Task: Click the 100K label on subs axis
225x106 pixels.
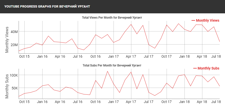Action: point(14,75)
